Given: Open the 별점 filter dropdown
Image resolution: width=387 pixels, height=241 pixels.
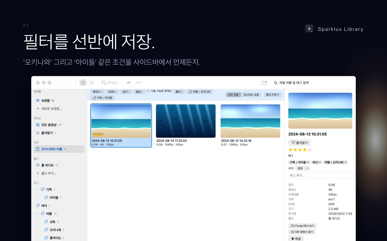Looking at the screenshot, I should coord(139,92).
